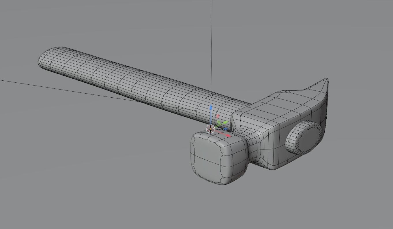Click the small red plane handle of the gizmo

[218, 116]
